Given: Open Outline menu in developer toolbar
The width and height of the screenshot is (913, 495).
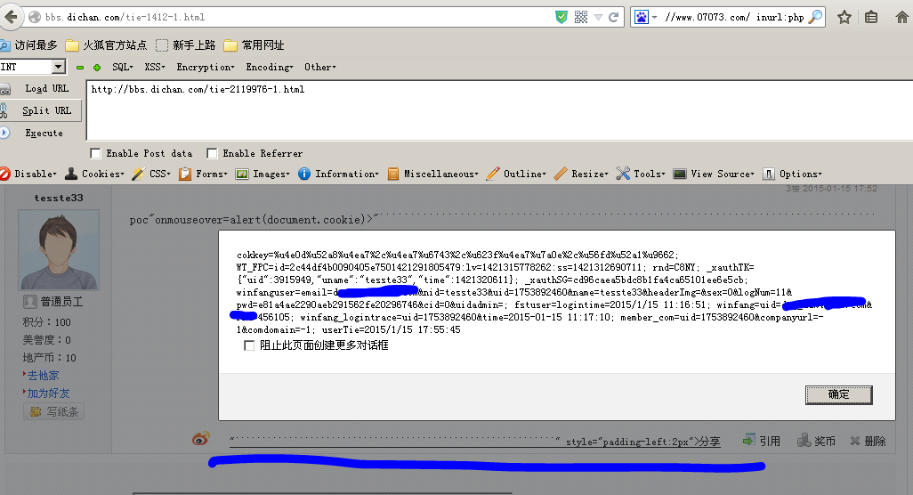Looking at the screenshot, I should point(516,174).
